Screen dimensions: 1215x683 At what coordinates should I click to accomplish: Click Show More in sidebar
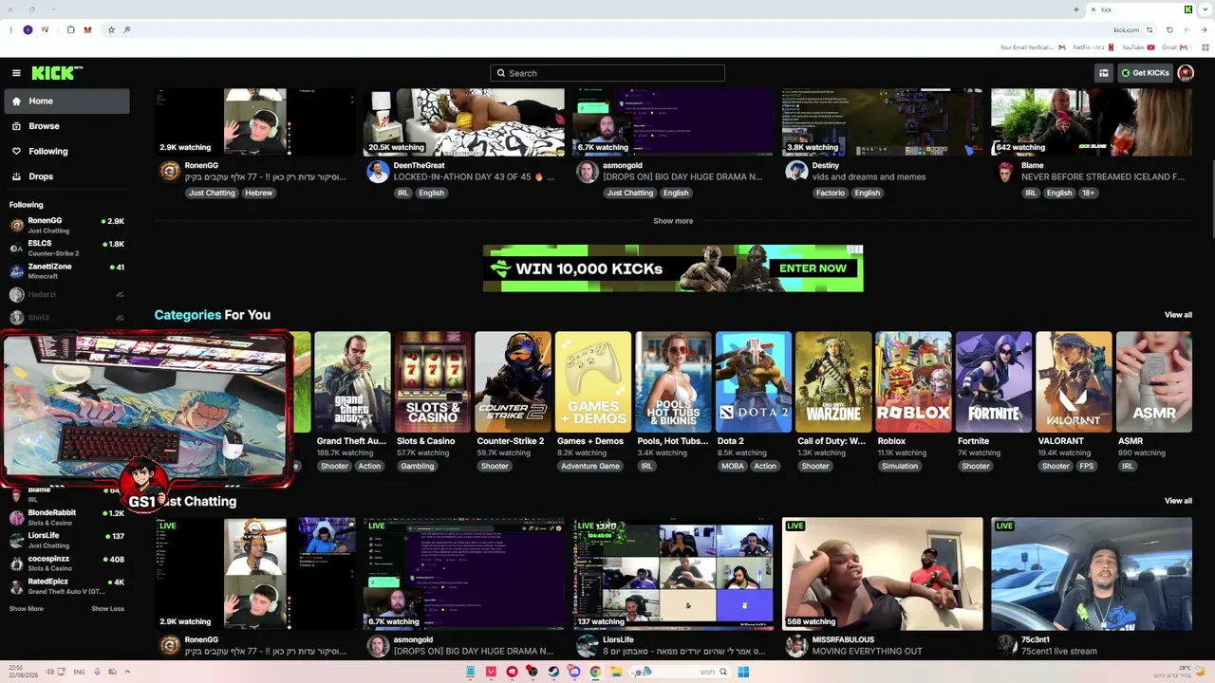point(27,609)
